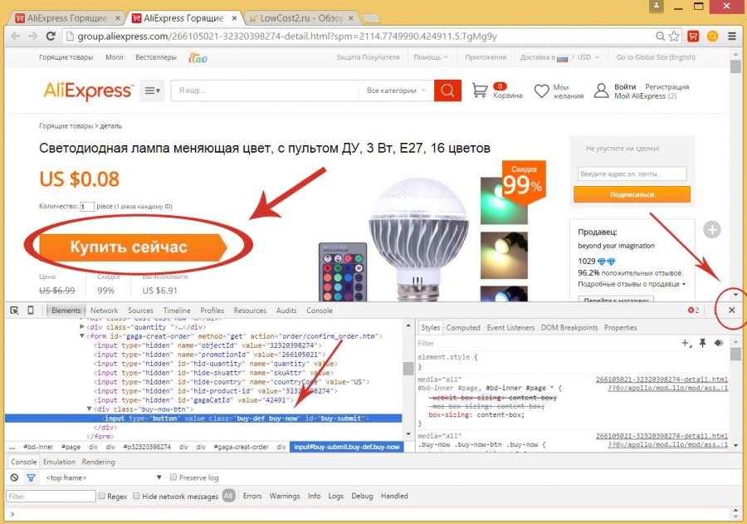Expand the Помощь dropdown
Screen dimensions: 747x524
pyautogui.click(x=431, y=57)
